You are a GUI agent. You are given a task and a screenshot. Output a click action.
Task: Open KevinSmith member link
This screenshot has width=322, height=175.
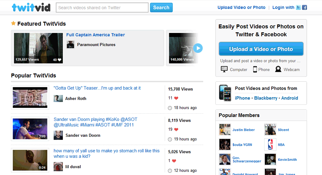tap(287, 160)
